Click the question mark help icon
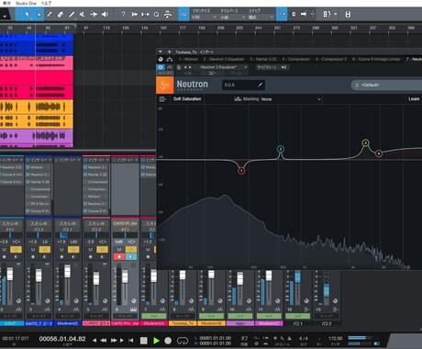This screenshot has width=422, height=349. tap(123, 14)
